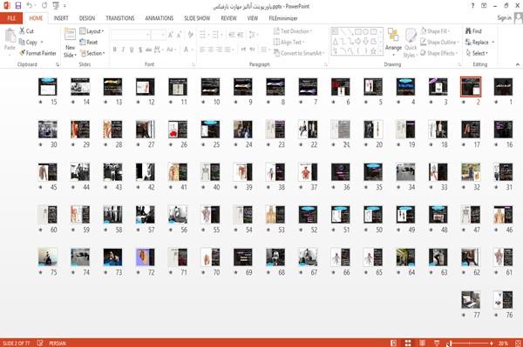The image size is (523, 347).
Task: Click the Save icon in quick access toolbar
Action: coord(18,6)
